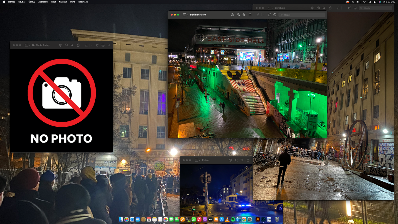
Task: Open the Náhled app menu
Action: coord(12,2)
